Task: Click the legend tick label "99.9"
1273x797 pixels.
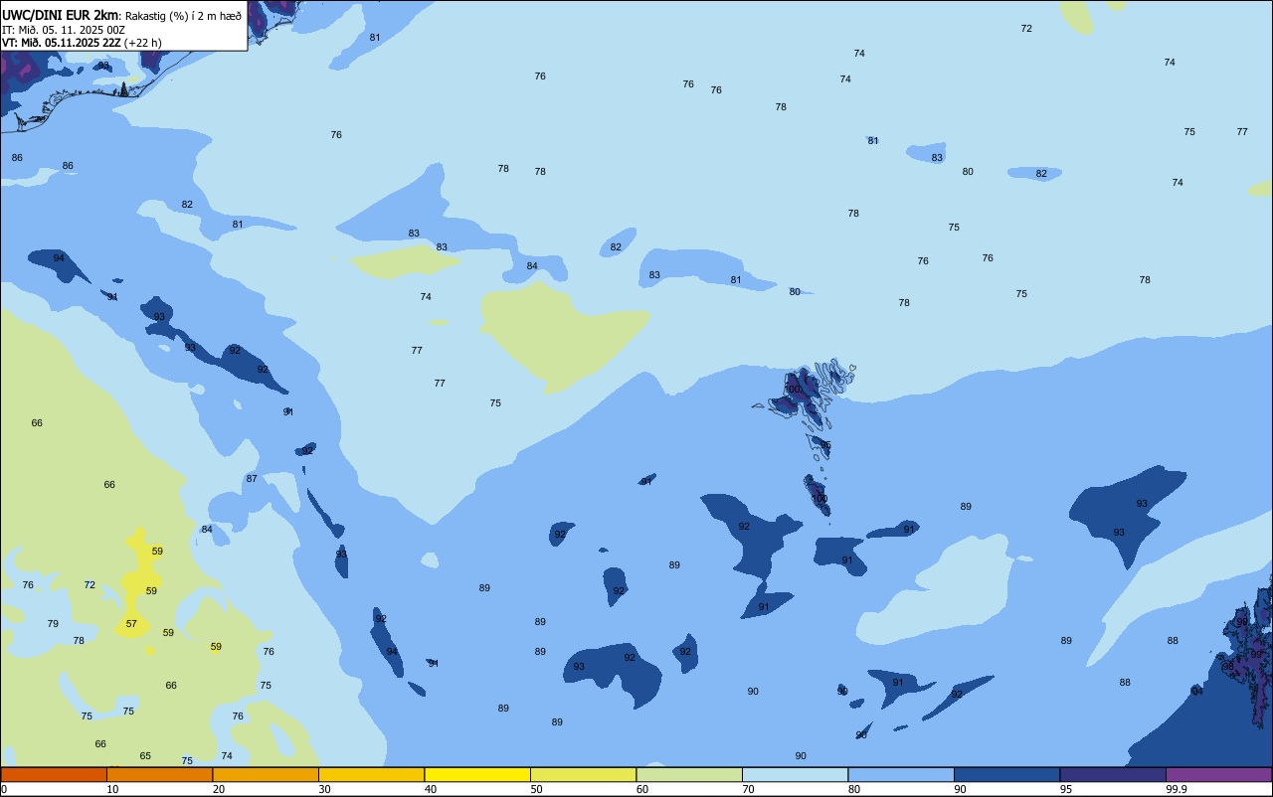Action: pyautogui.click(x=1177, y=789)
